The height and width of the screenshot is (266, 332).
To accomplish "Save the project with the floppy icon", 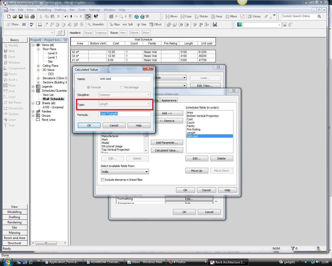I will coord(21,16).
